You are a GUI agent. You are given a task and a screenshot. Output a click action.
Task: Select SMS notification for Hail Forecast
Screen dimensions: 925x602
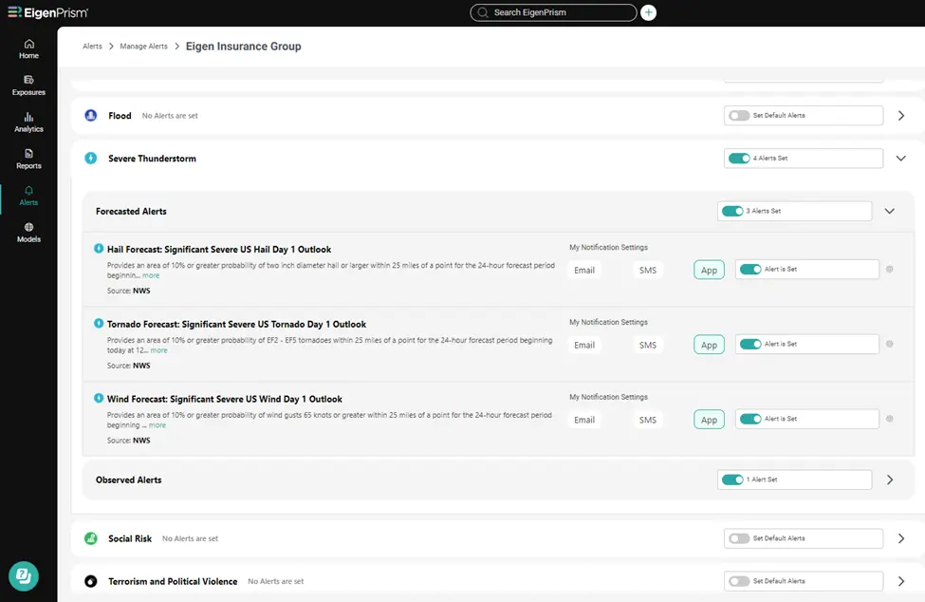[648, 271]
